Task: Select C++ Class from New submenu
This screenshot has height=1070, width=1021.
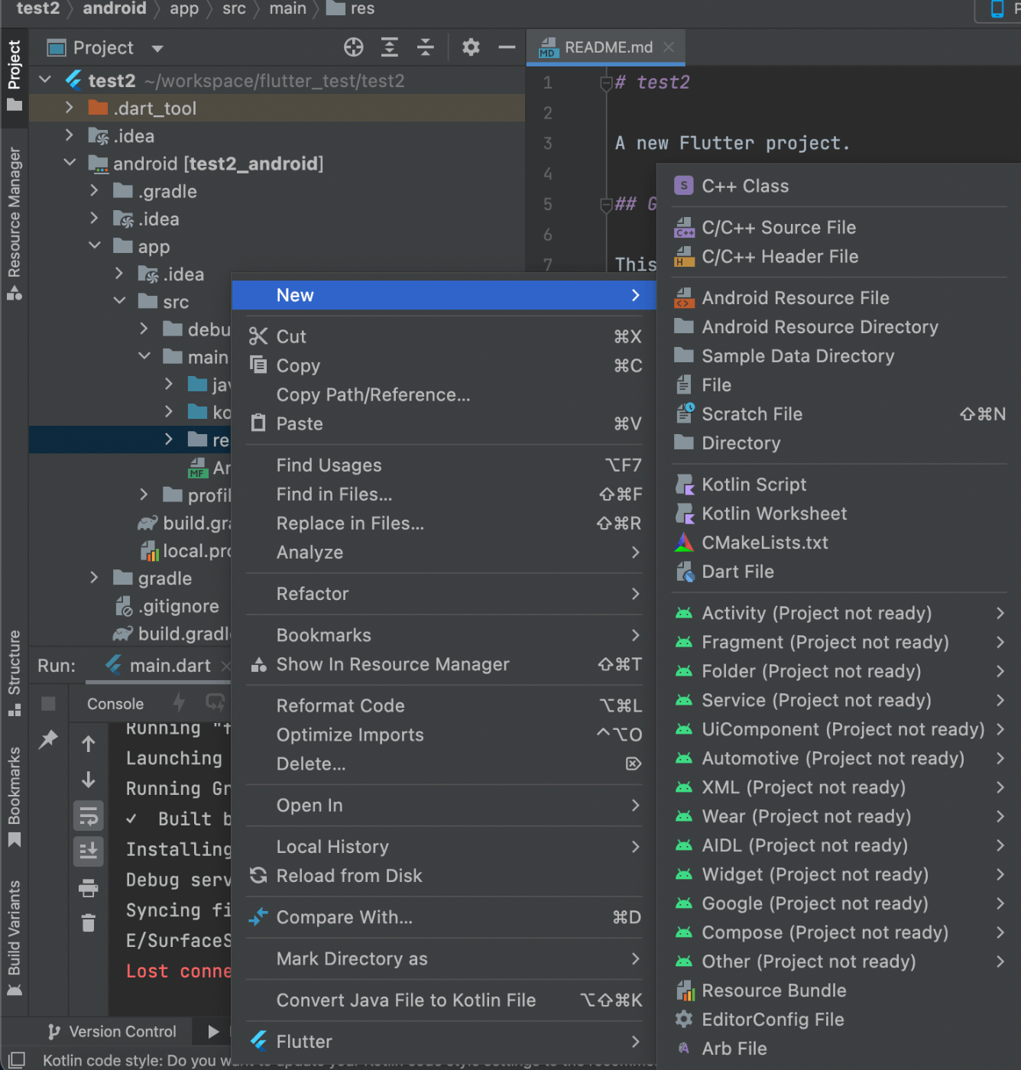Action: pyautogui.click(x=838, y=186)
